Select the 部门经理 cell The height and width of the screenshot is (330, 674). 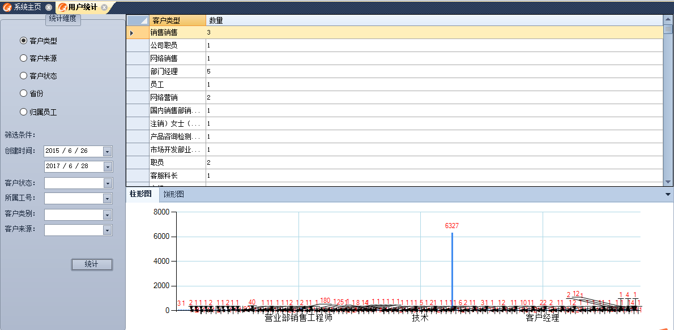177,71
